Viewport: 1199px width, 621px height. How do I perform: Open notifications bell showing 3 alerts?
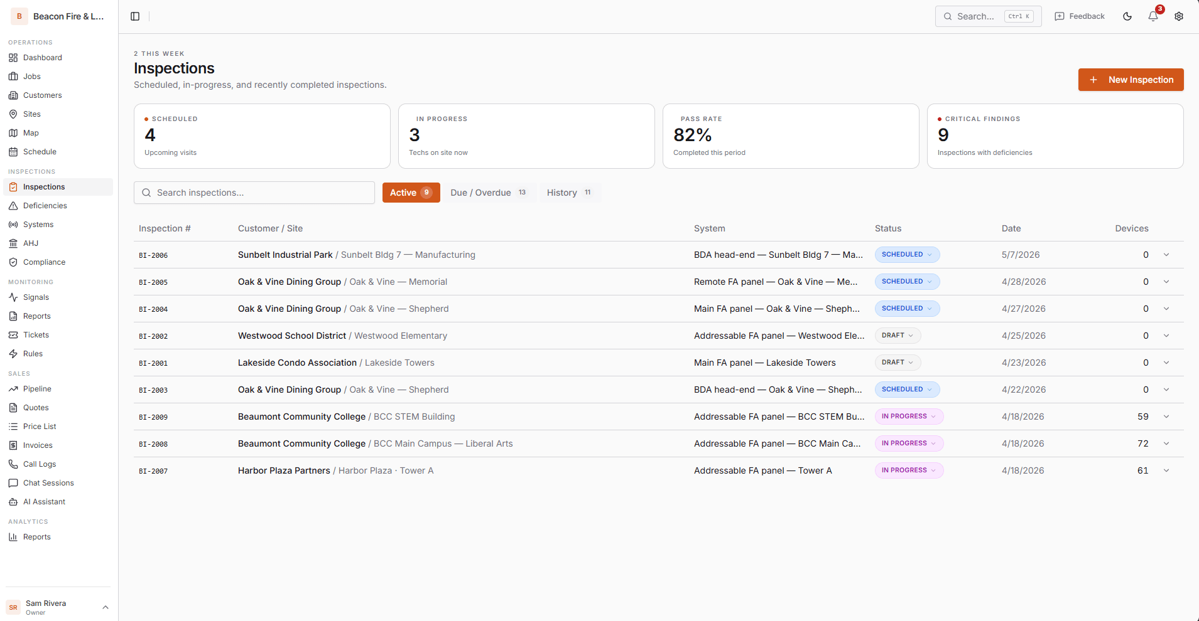(x=1153, y=17)
